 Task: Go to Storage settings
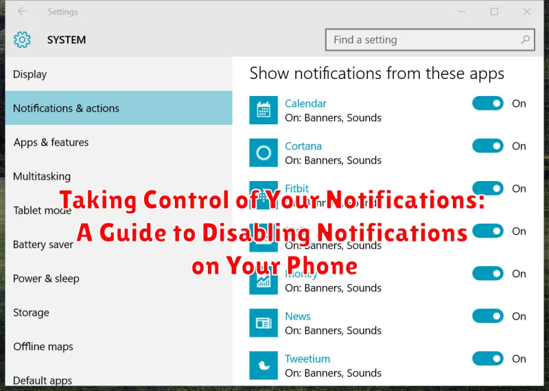coord(119,312)
